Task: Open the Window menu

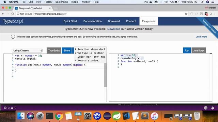Action: (x=86, y=2)
